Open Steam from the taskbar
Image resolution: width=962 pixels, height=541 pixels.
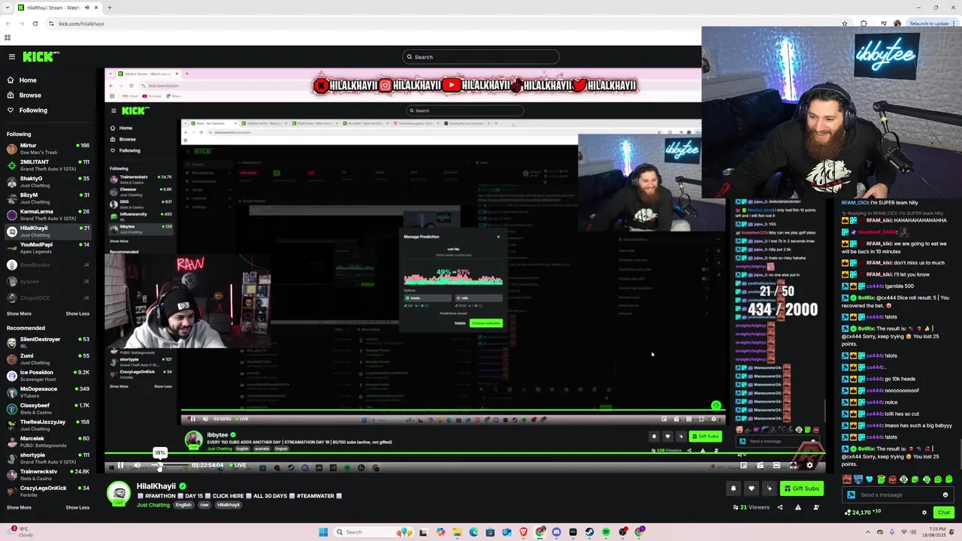(x=589, y=532)
